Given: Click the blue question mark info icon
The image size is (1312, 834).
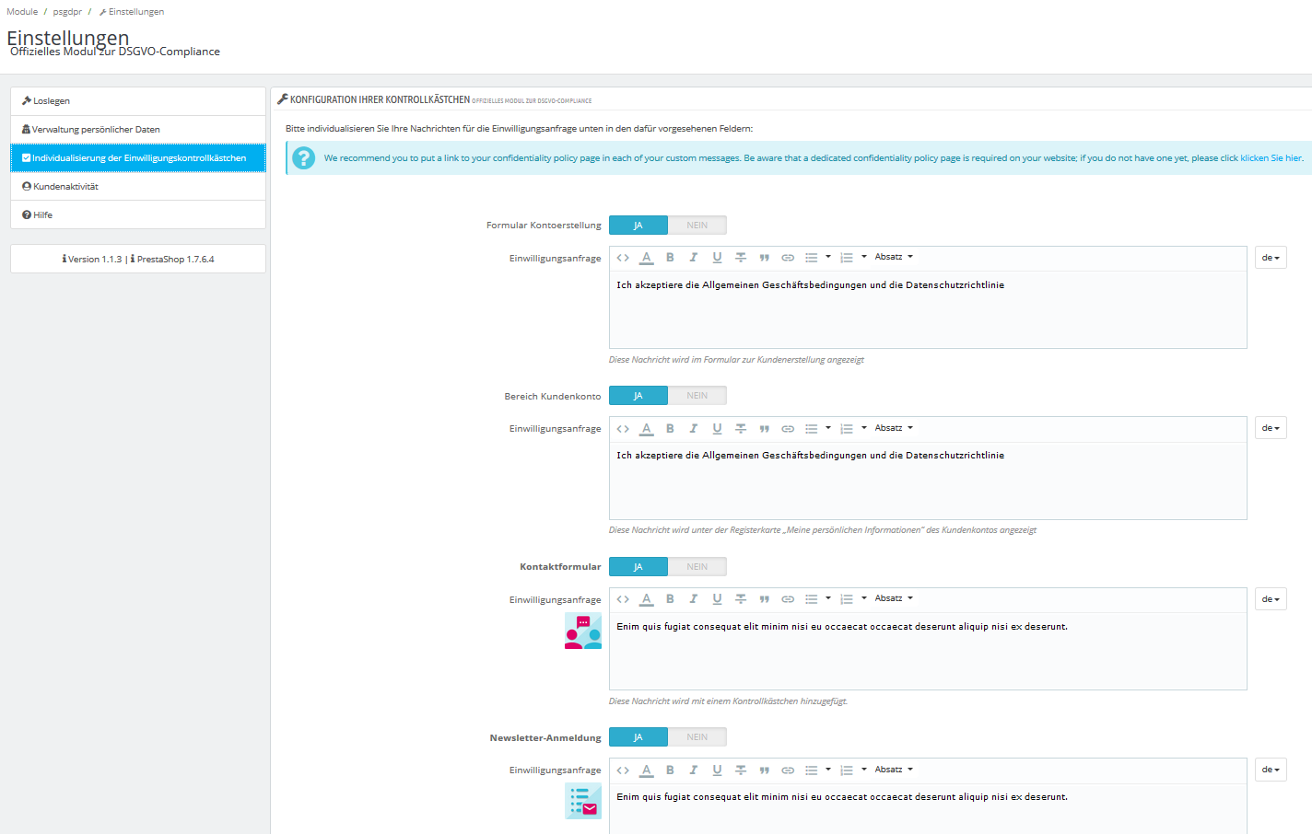Looking at the screenshot, I should click(x=303, y=158).
